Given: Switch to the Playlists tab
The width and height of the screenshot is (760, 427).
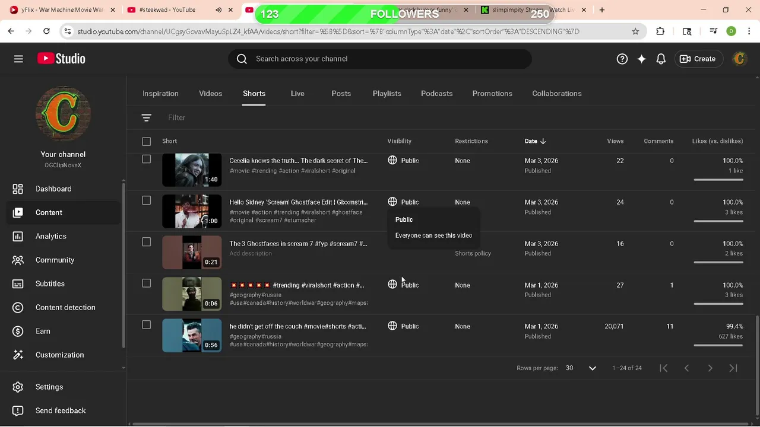Looking at the screenshot, I should point(387,94).
